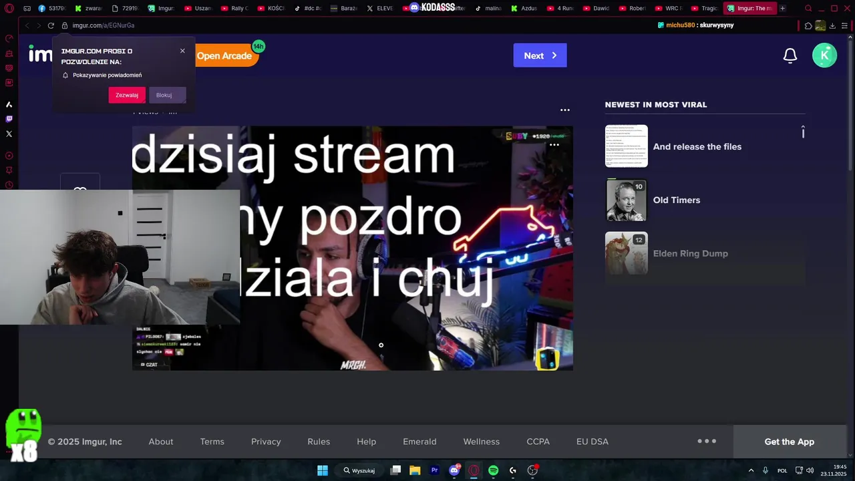Click the Wyszukaj taskbar search box
This screenshot has height=481, width=855.
coord(360,470)
